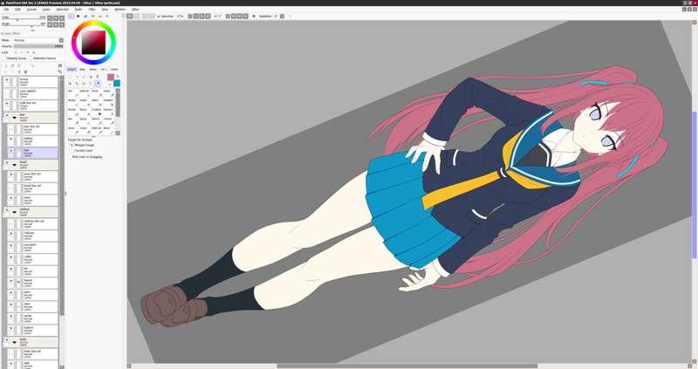698x369 pixels.
Task: Toggle the Selection Source checkbox
Action: point(43,58)
